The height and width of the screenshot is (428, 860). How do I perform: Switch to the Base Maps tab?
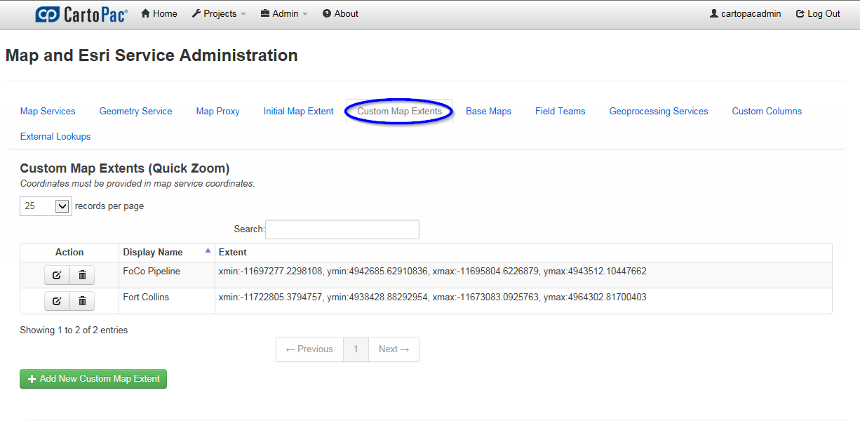click(488, 111)
